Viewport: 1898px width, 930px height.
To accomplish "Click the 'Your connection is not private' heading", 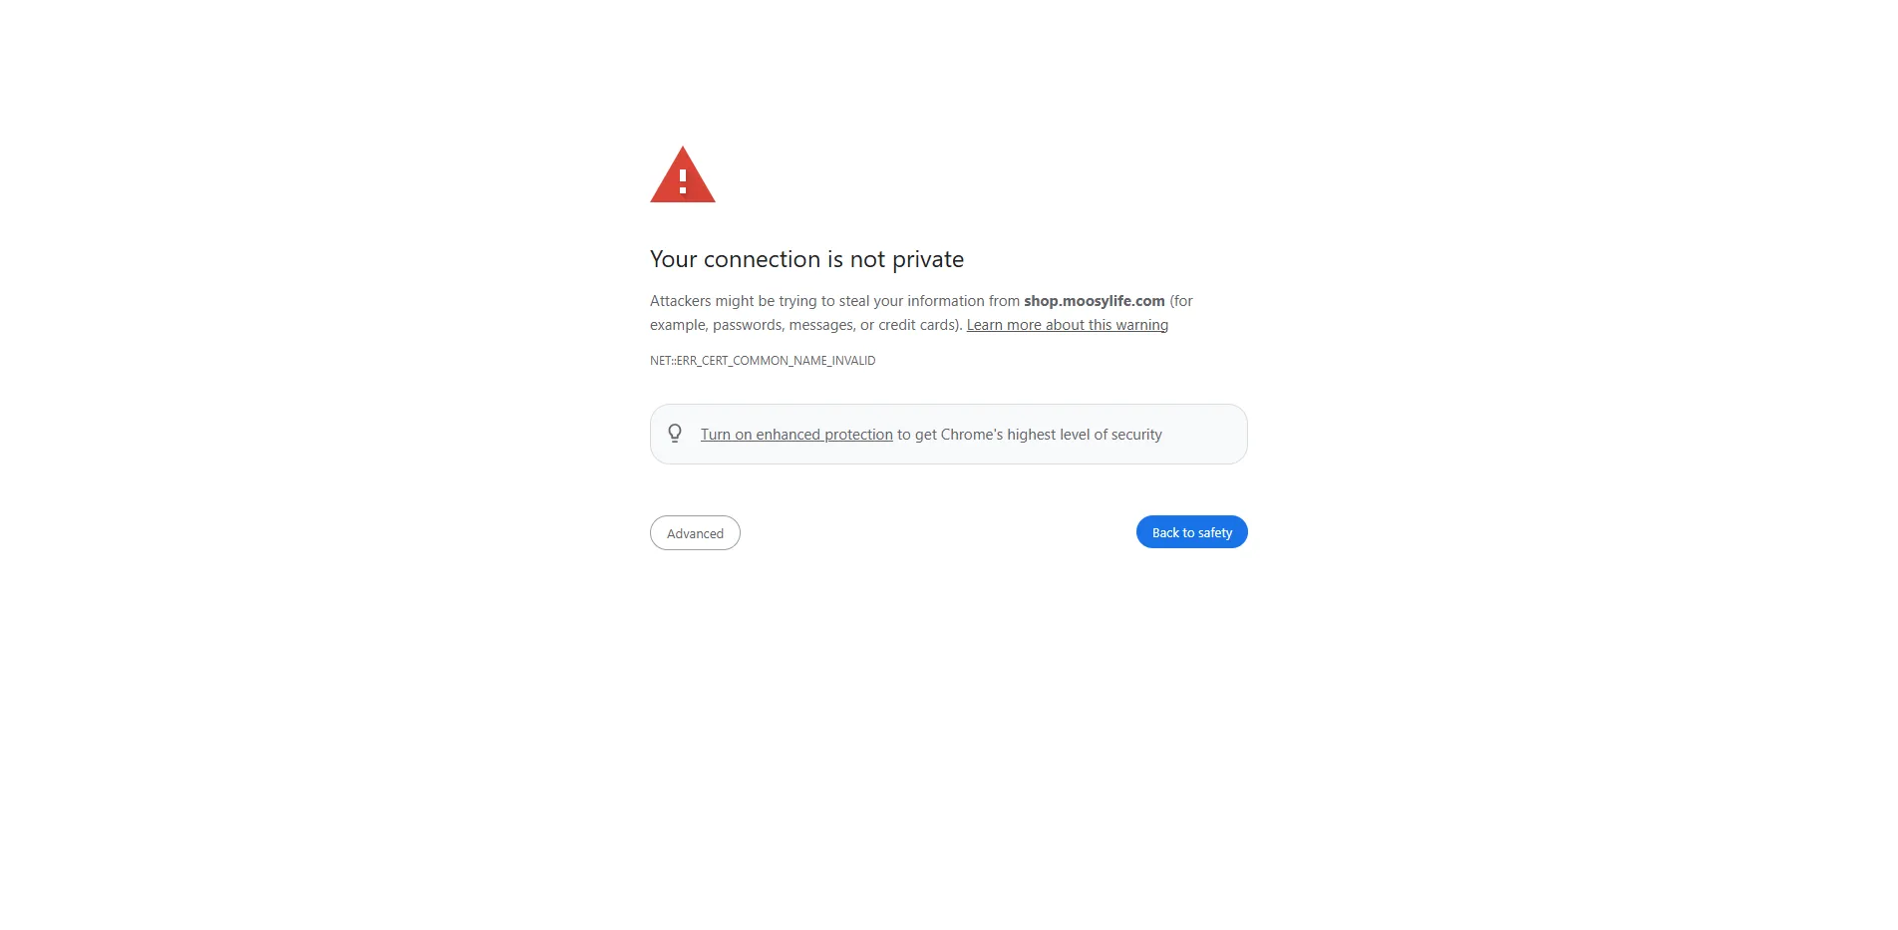I will (806, 259).
